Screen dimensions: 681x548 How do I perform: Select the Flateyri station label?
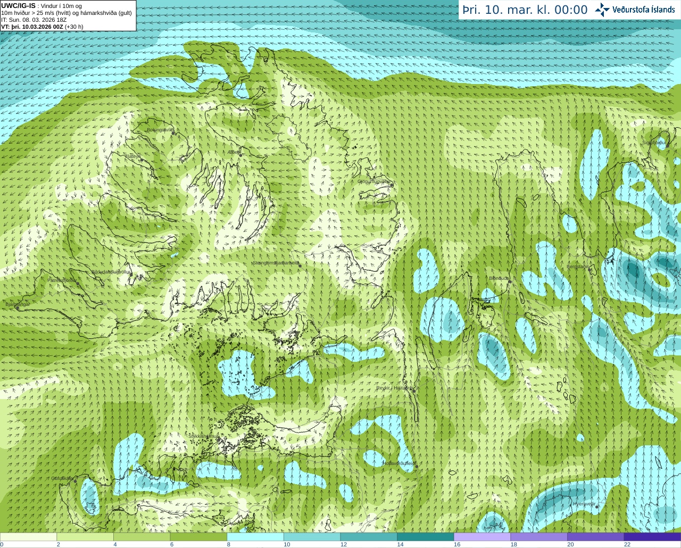132,156
